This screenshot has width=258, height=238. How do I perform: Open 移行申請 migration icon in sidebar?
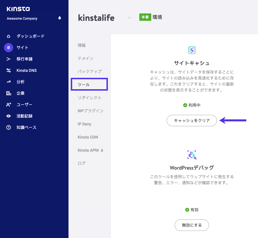click(8, 59)
